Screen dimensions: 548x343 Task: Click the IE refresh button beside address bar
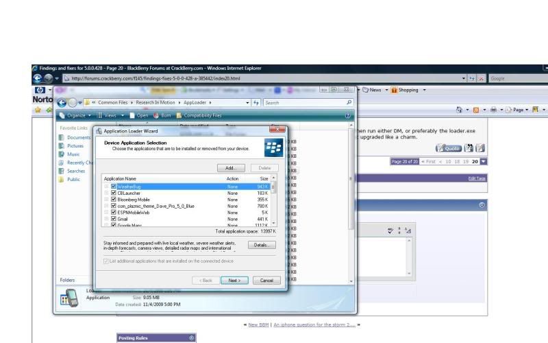(472, 79)
